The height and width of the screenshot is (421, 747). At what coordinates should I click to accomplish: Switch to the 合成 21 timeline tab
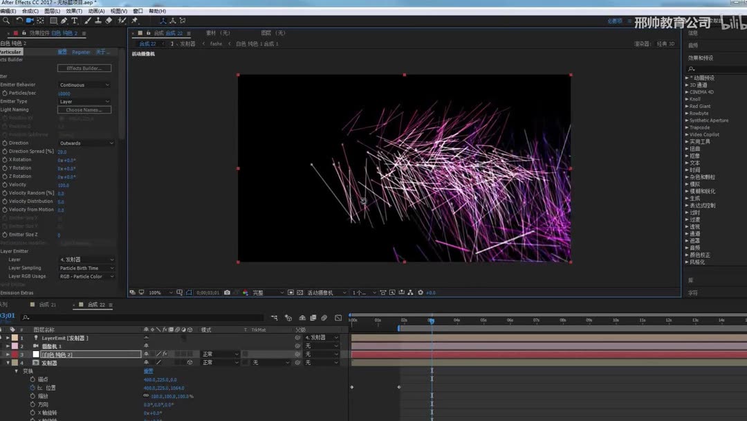point(47,305)
